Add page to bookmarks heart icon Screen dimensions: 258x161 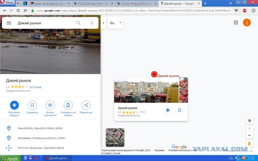236,11
